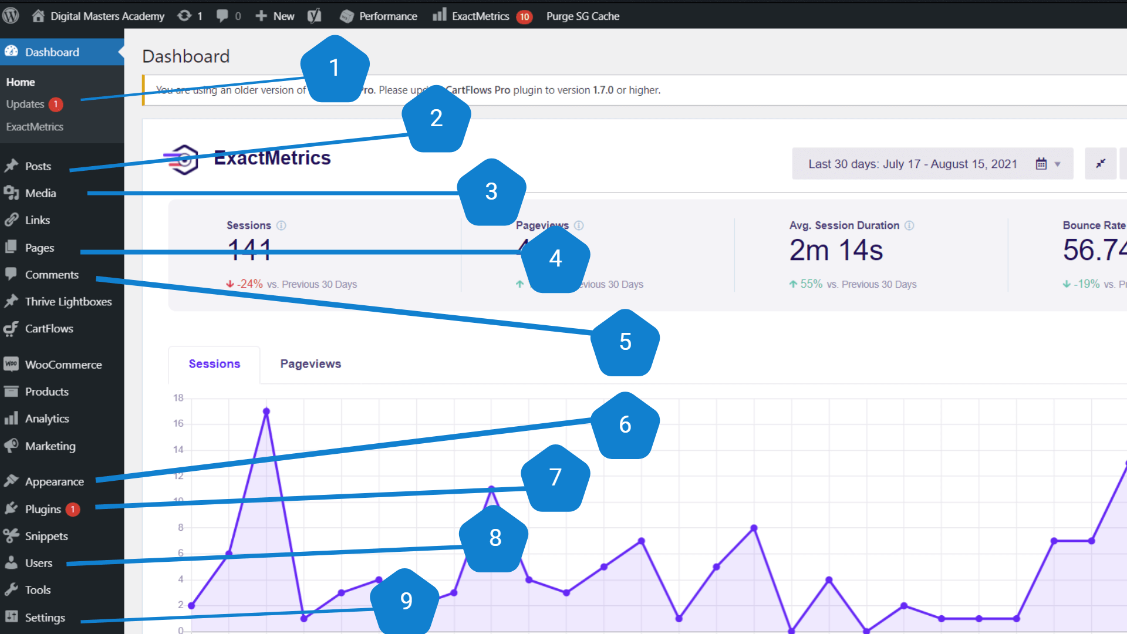Click the Dashboard page heading

point(185,56)
